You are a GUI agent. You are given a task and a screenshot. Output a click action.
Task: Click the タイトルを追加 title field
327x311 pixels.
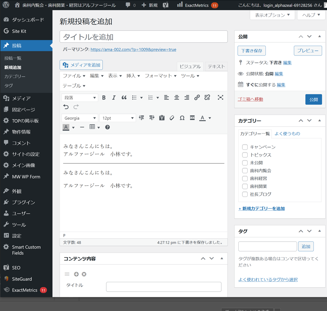pos(143,37)
